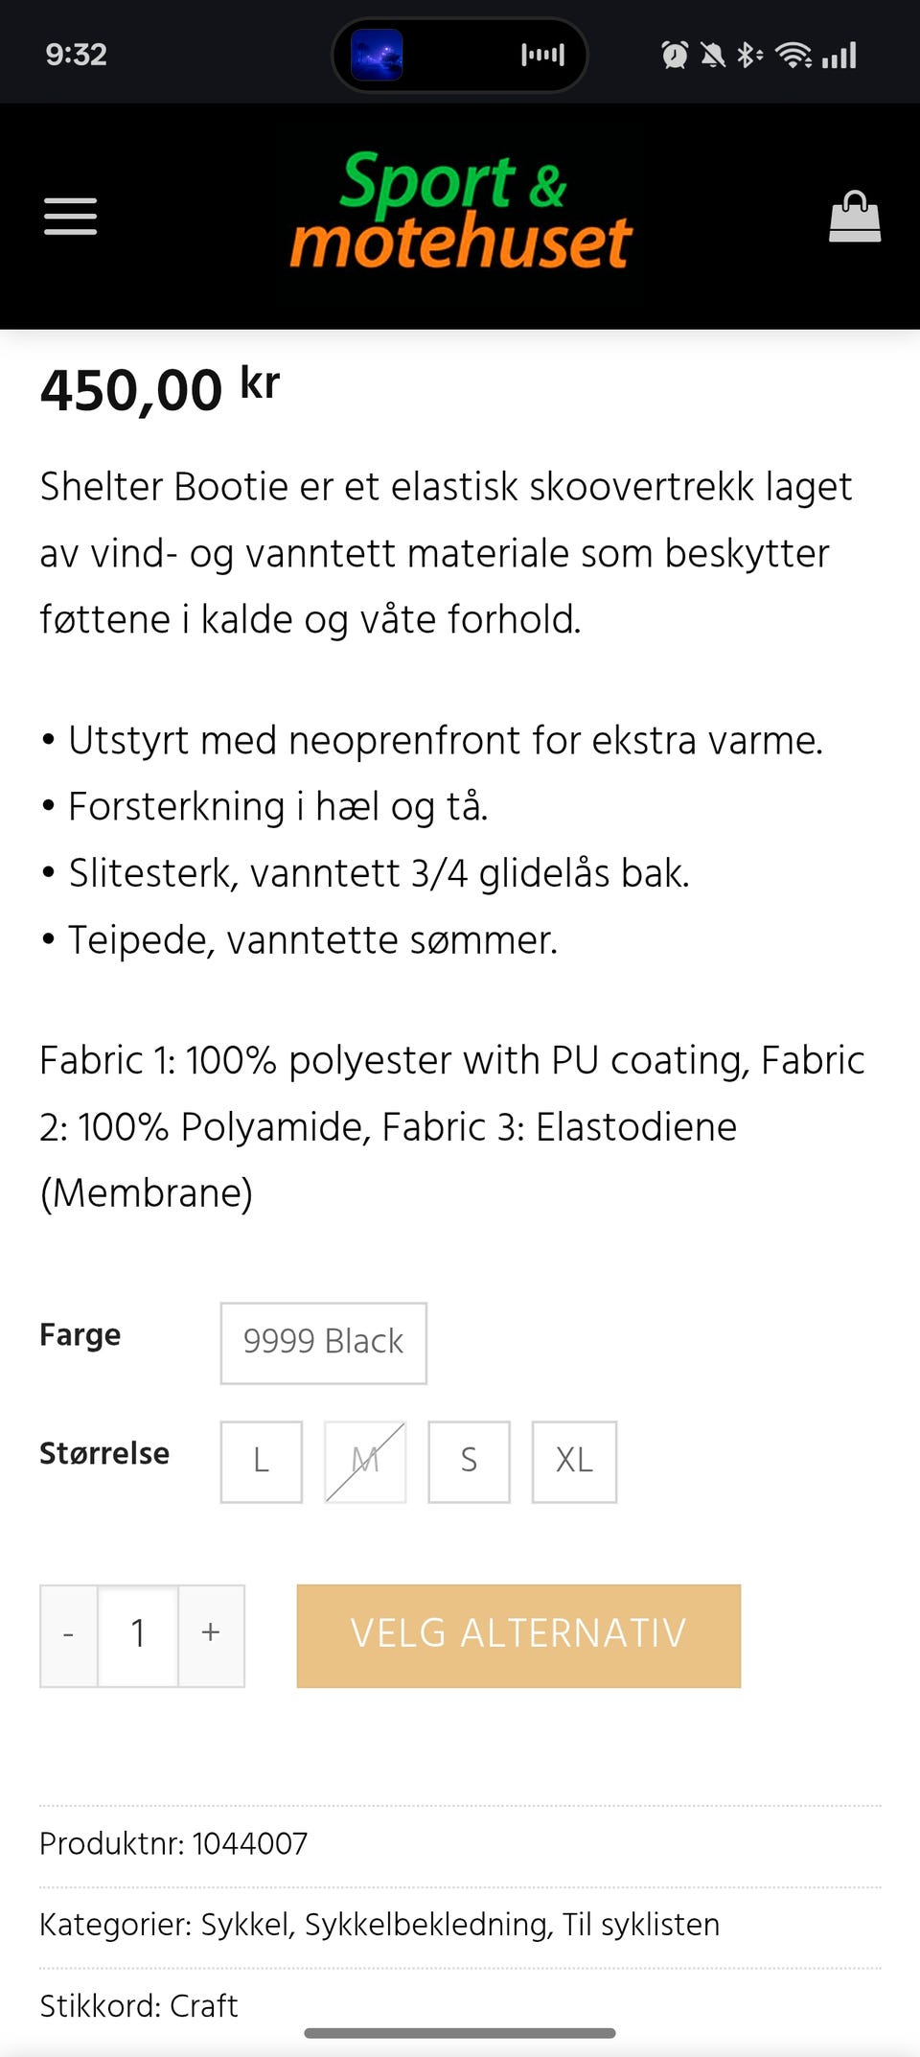The height and width of the screenshot is (2057, 920).
Task: Tap the muted notifications icon
Action: coord(711,55)
